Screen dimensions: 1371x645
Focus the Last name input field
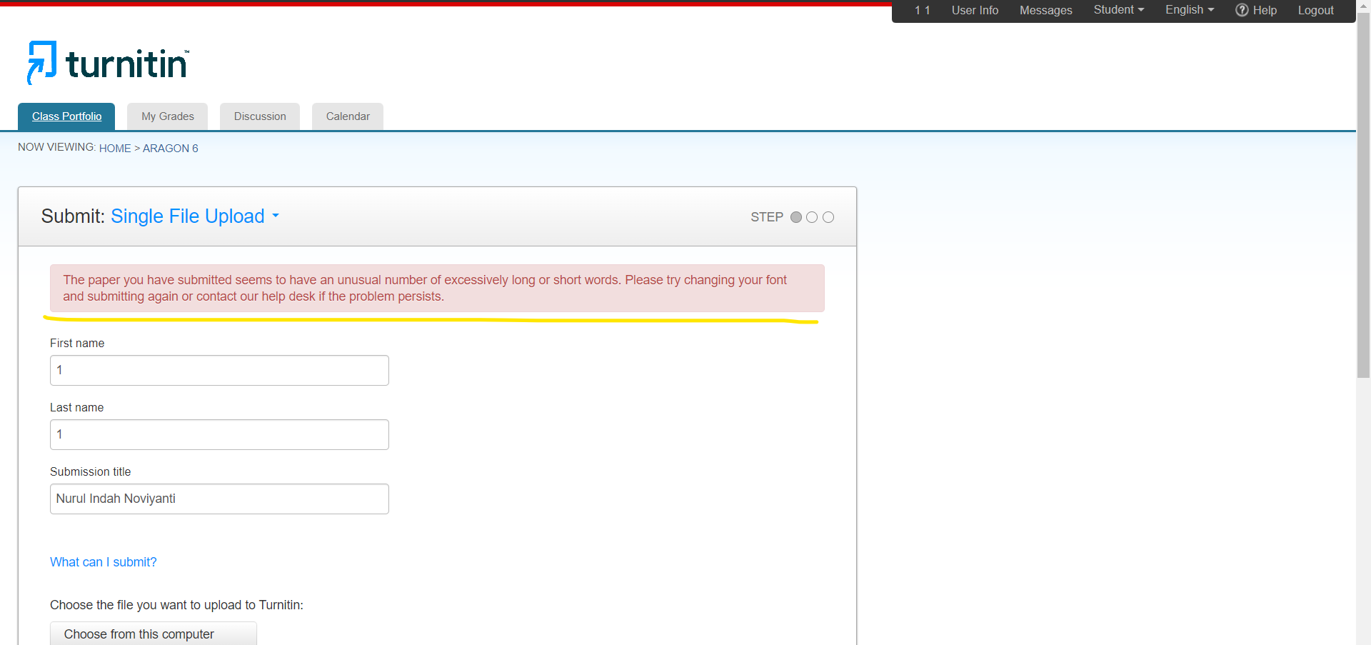click(219, 434)
